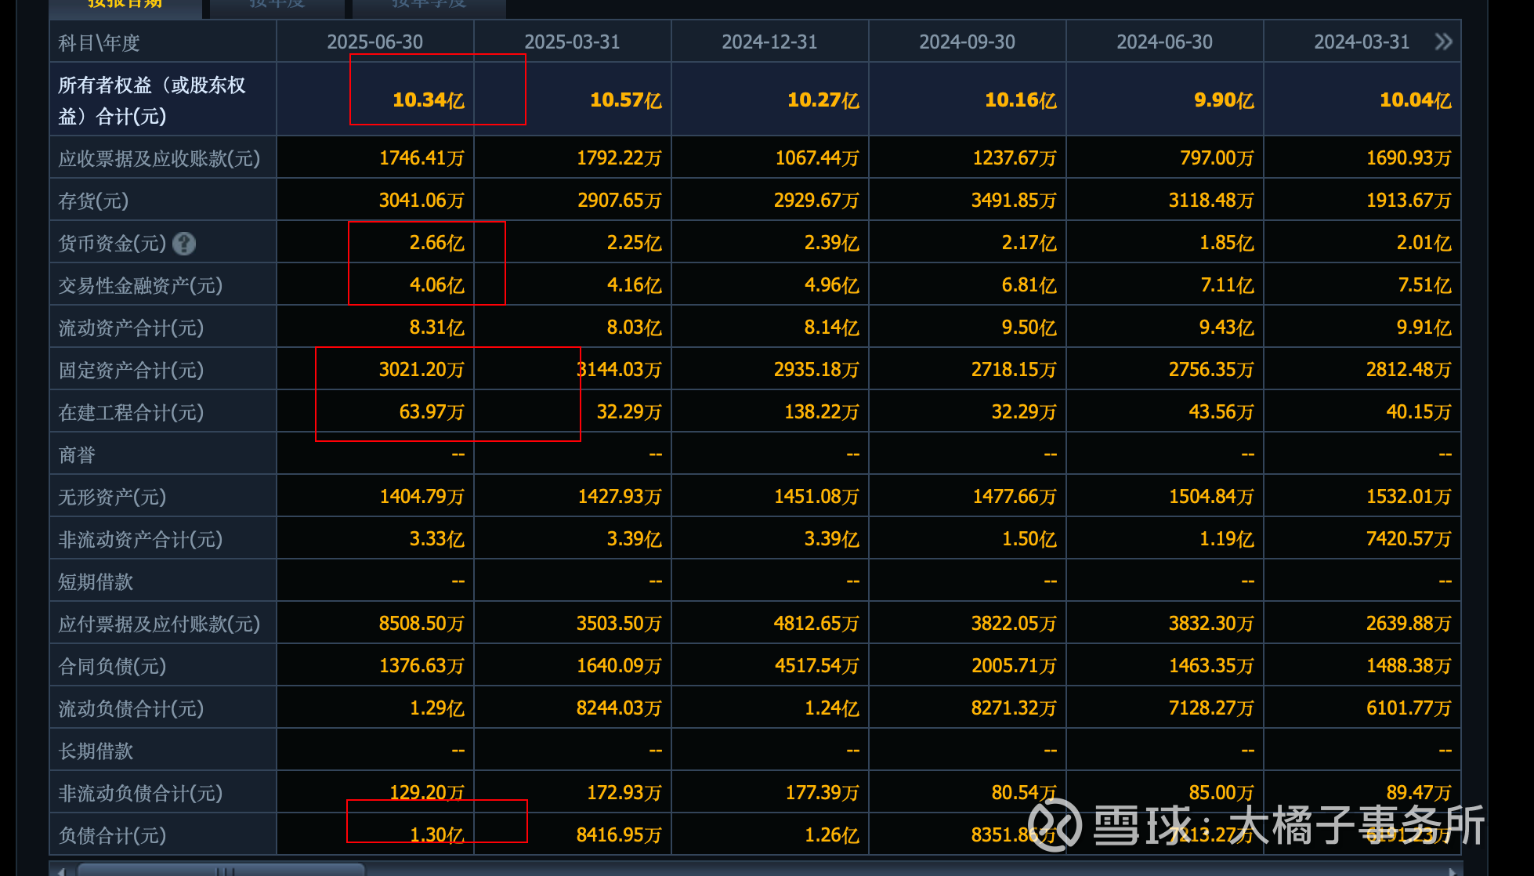Click the 交易性金融资产(元) row label
The image size is (1534, 876).
(x=140, y=286)
